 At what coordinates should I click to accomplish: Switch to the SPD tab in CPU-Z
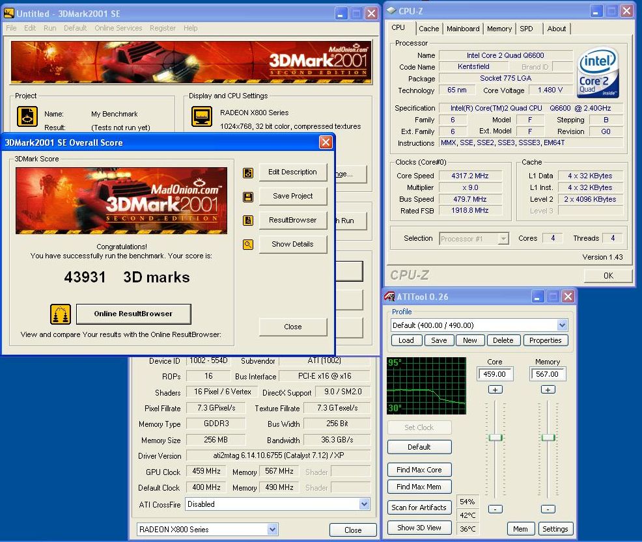click(527, 29)
